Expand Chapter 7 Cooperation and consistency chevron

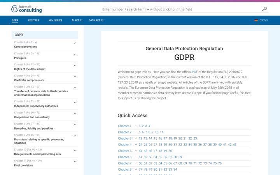75,114
